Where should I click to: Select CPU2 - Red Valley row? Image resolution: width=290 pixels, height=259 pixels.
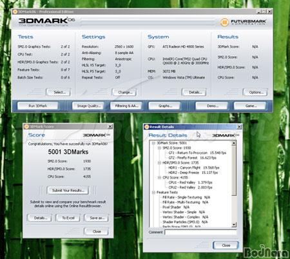coord(190,187)
